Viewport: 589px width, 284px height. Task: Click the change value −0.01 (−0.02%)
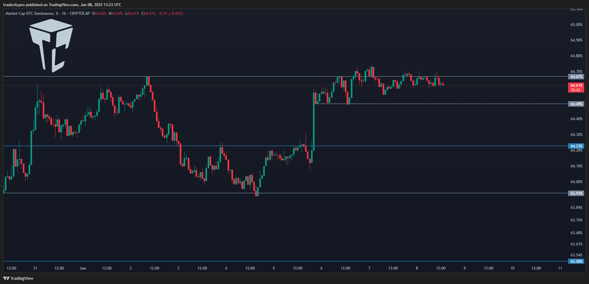click(170, 13)
